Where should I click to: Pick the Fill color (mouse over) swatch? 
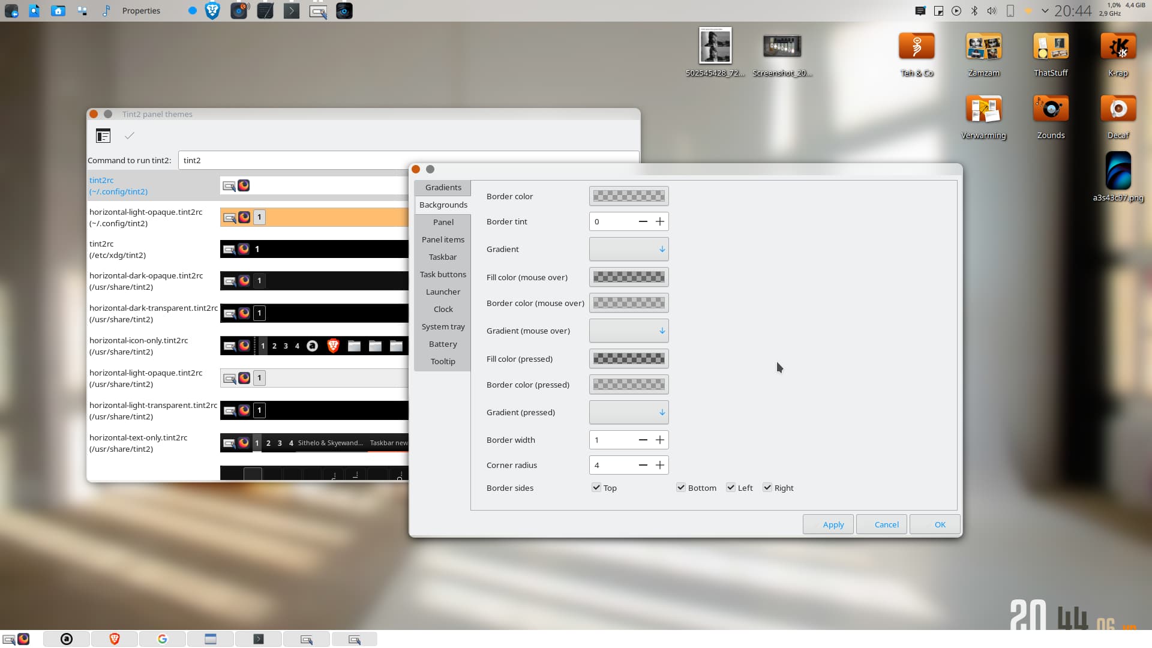[x=629, y=277]
